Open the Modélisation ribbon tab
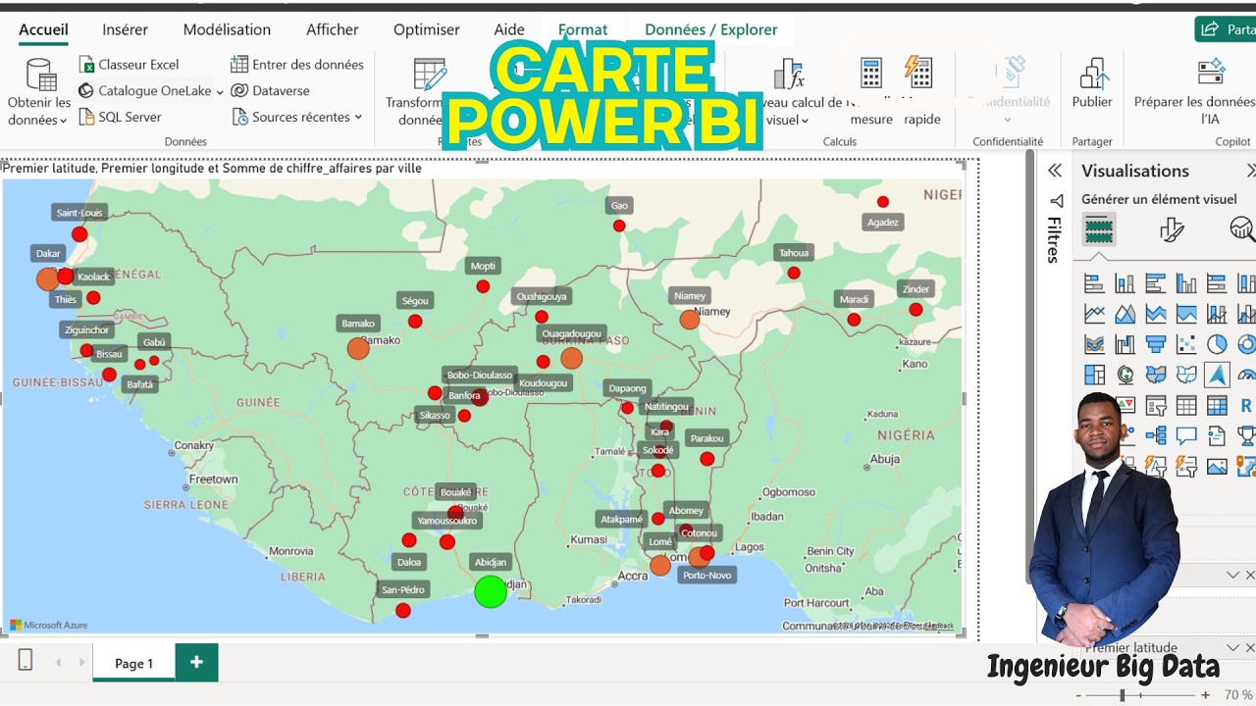Image resolution: width=1256 pixels, height=706 pixels. [227, 29]
